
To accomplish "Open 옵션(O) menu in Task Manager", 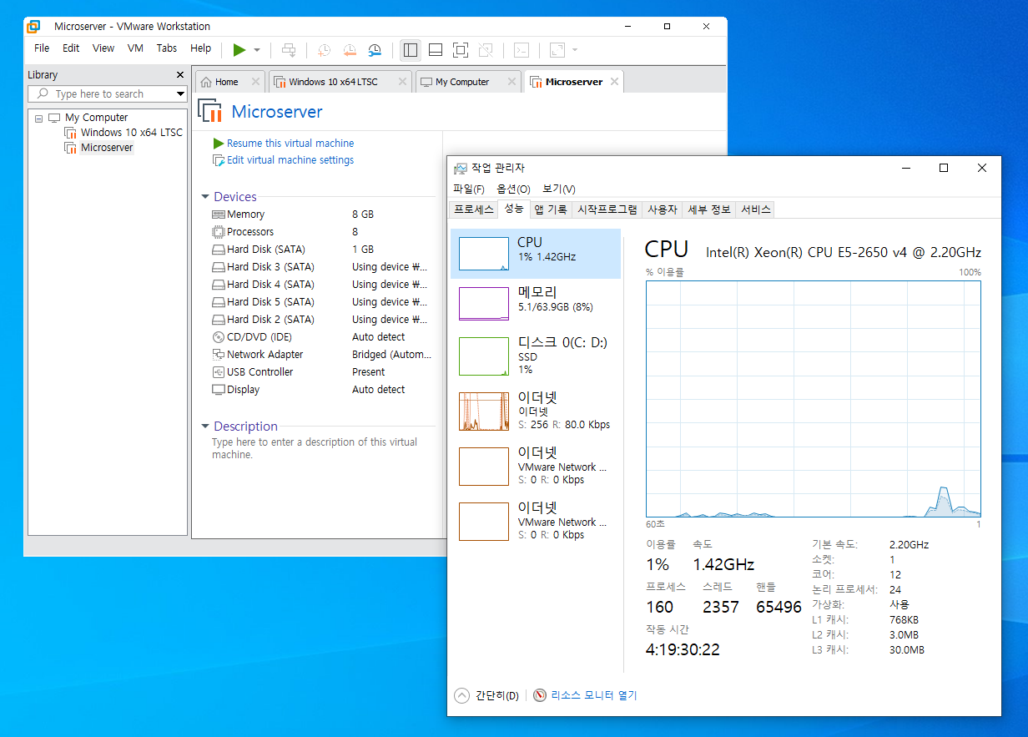I will pos(513,189).
